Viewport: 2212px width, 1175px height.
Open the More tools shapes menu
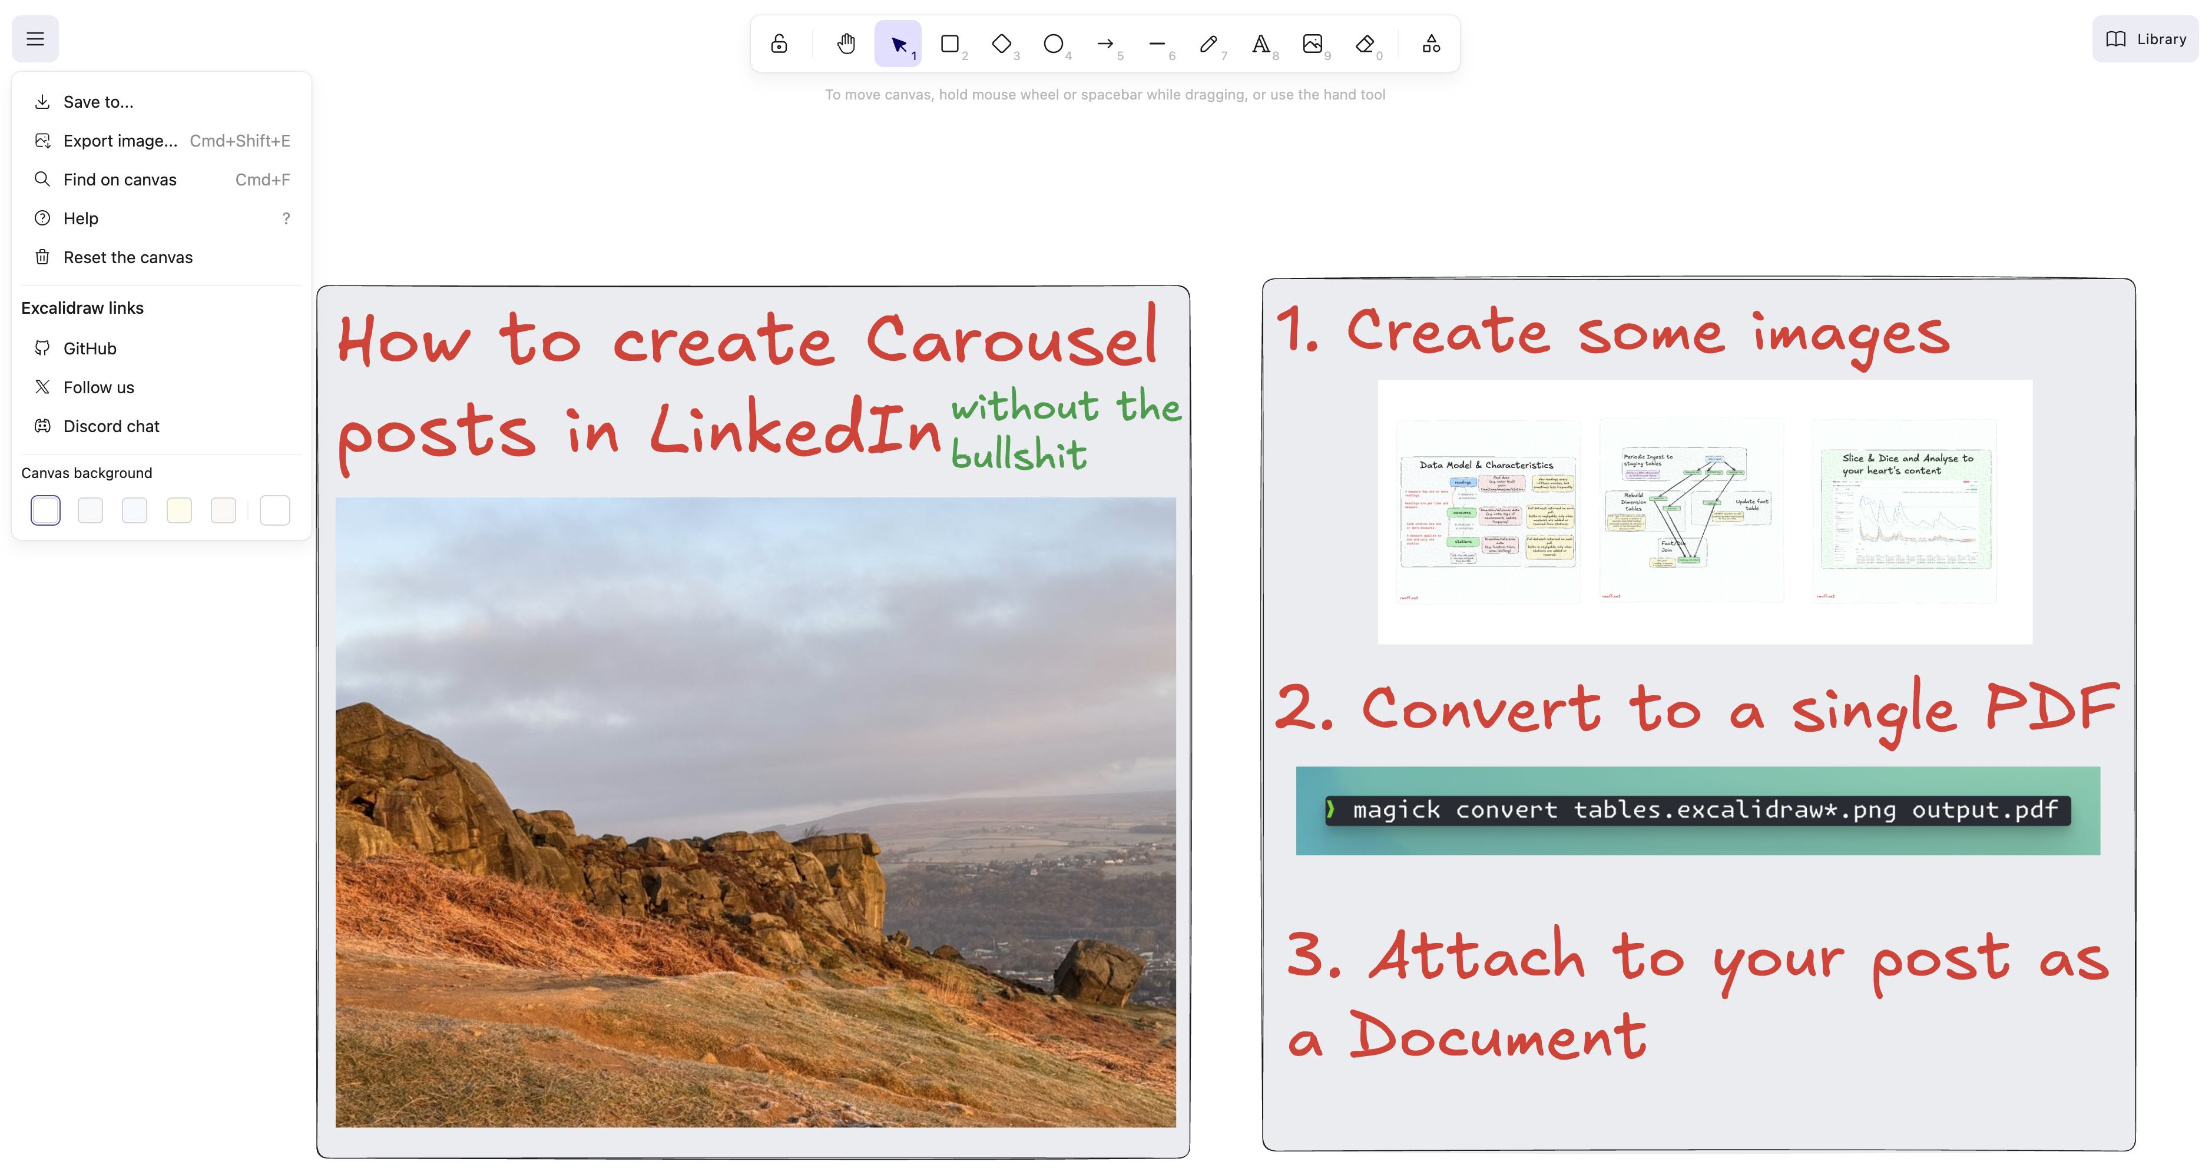pos(1430,44)
